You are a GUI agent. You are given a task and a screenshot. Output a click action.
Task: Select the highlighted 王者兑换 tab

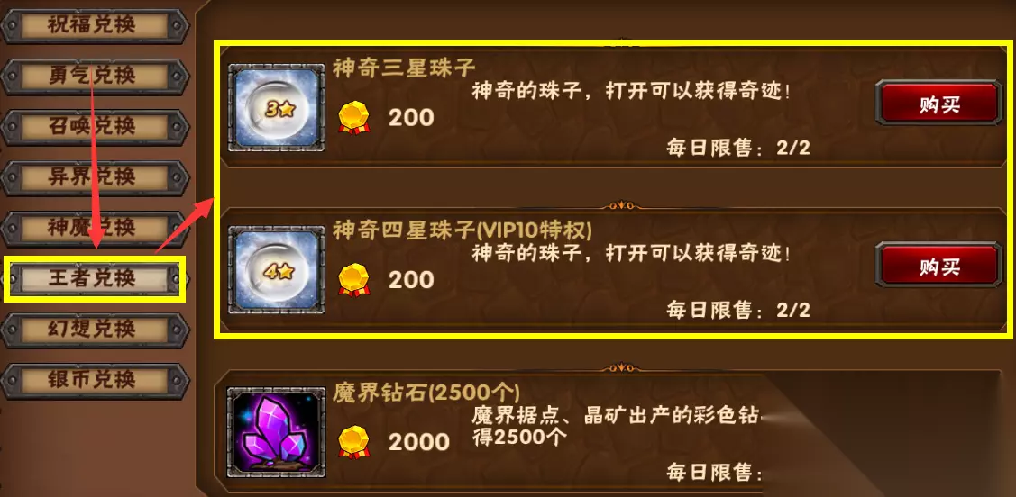coord(95,279)
